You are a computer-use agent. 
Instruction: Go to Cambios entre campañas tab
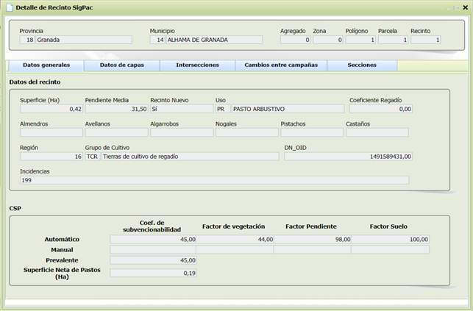pyautogui.click(x=281, y=65)
